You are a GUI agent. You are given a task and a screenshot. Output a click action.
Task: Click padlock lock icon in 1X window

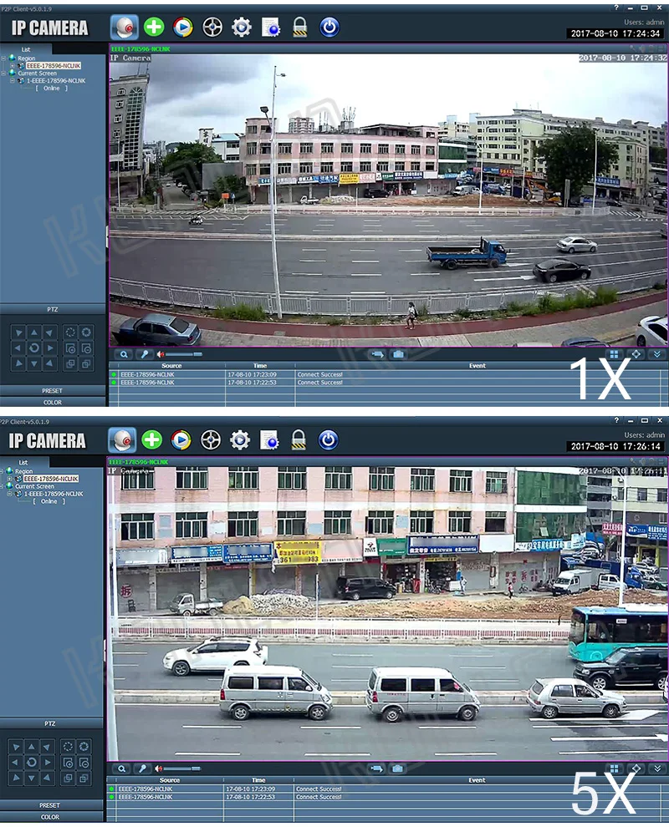tap(300, 27)
